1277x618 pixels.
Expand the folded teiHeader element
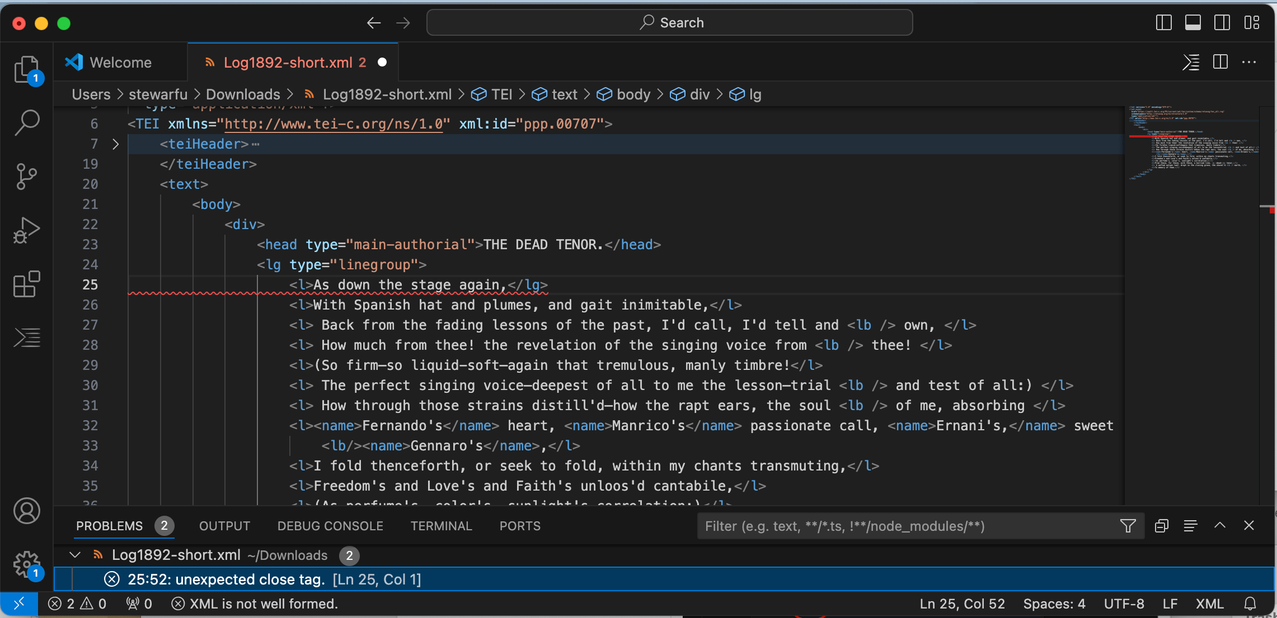coord(116,144)
